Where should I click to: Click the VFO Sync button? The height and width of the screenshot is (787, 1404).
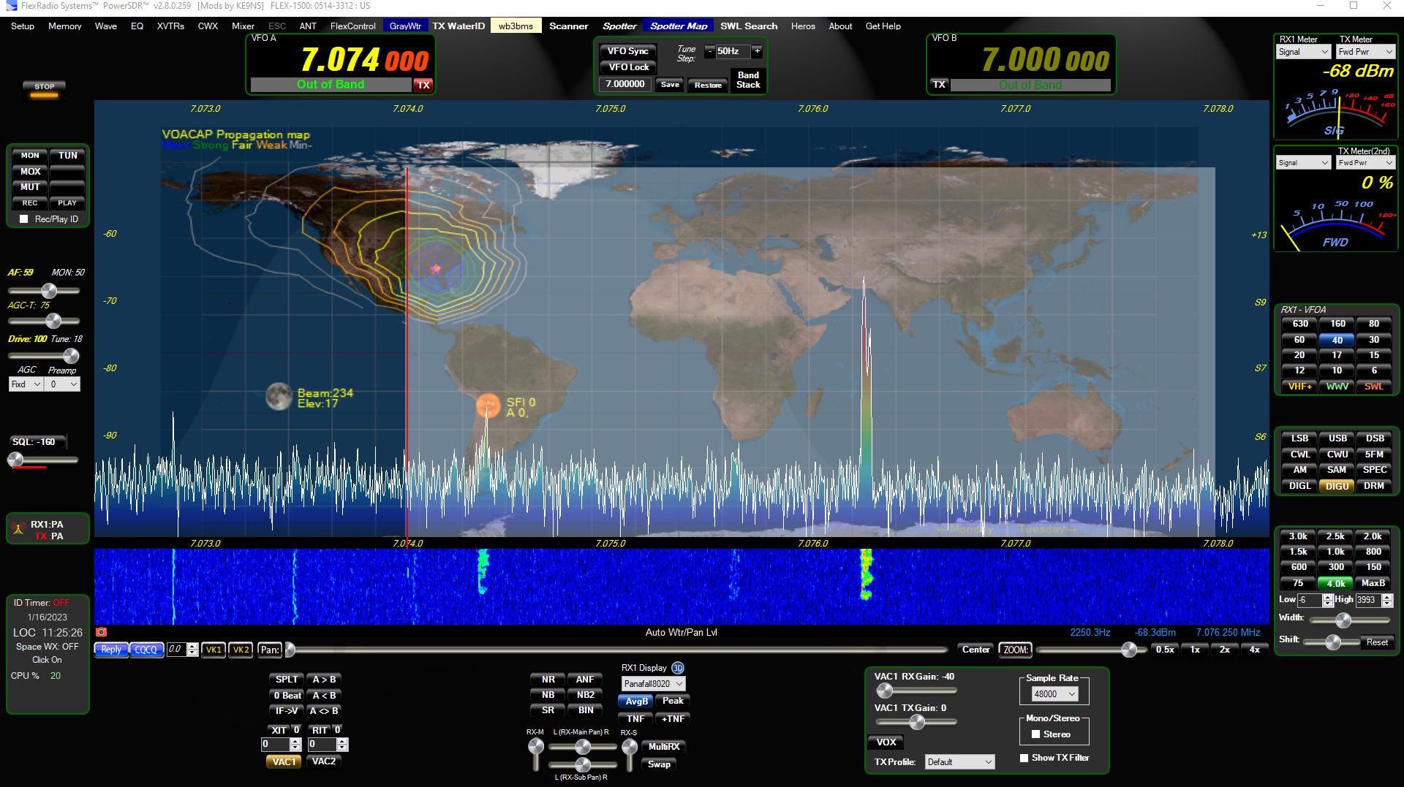point(628,51)
